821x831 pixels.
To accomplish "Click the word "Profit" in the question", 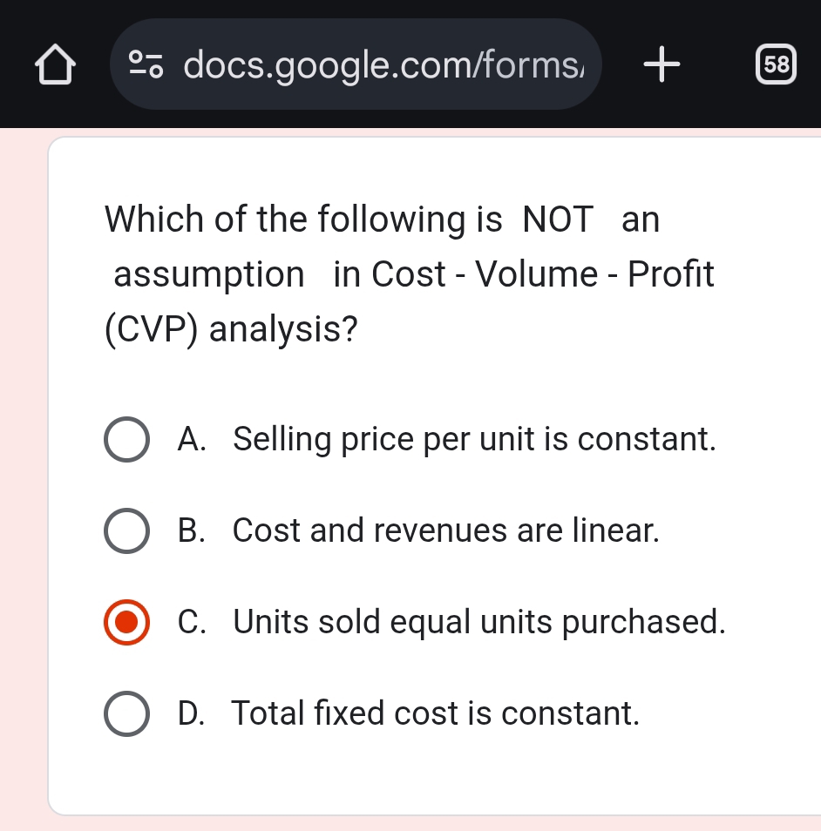I will click(670, 275).
